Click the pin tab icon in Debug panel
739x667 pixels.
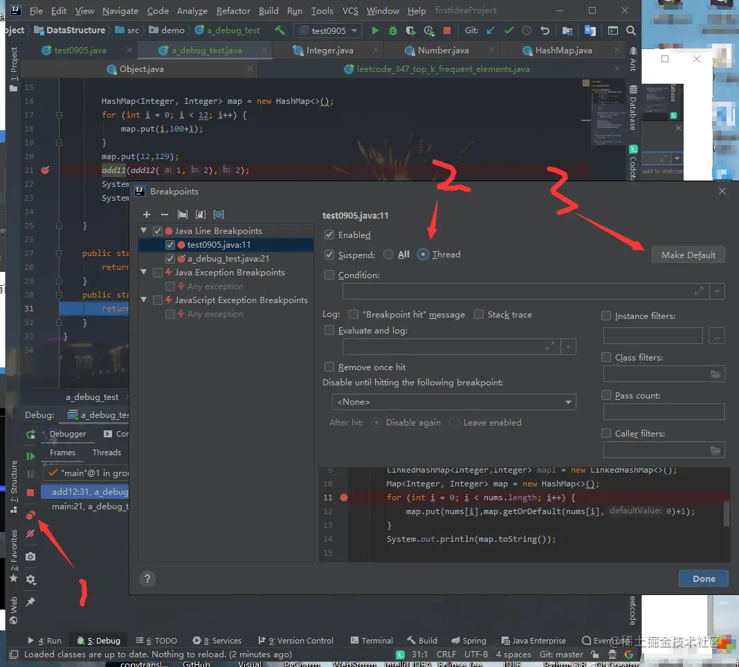(x=30, y=602)
